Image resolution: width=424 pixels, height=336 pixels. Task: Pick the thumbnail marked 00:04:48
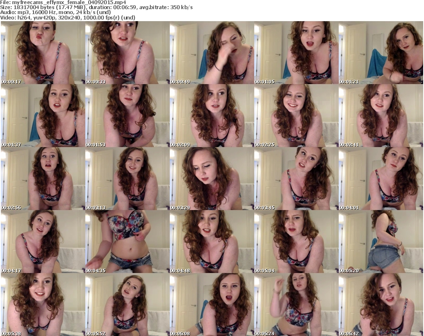click(x=212, y=242)
